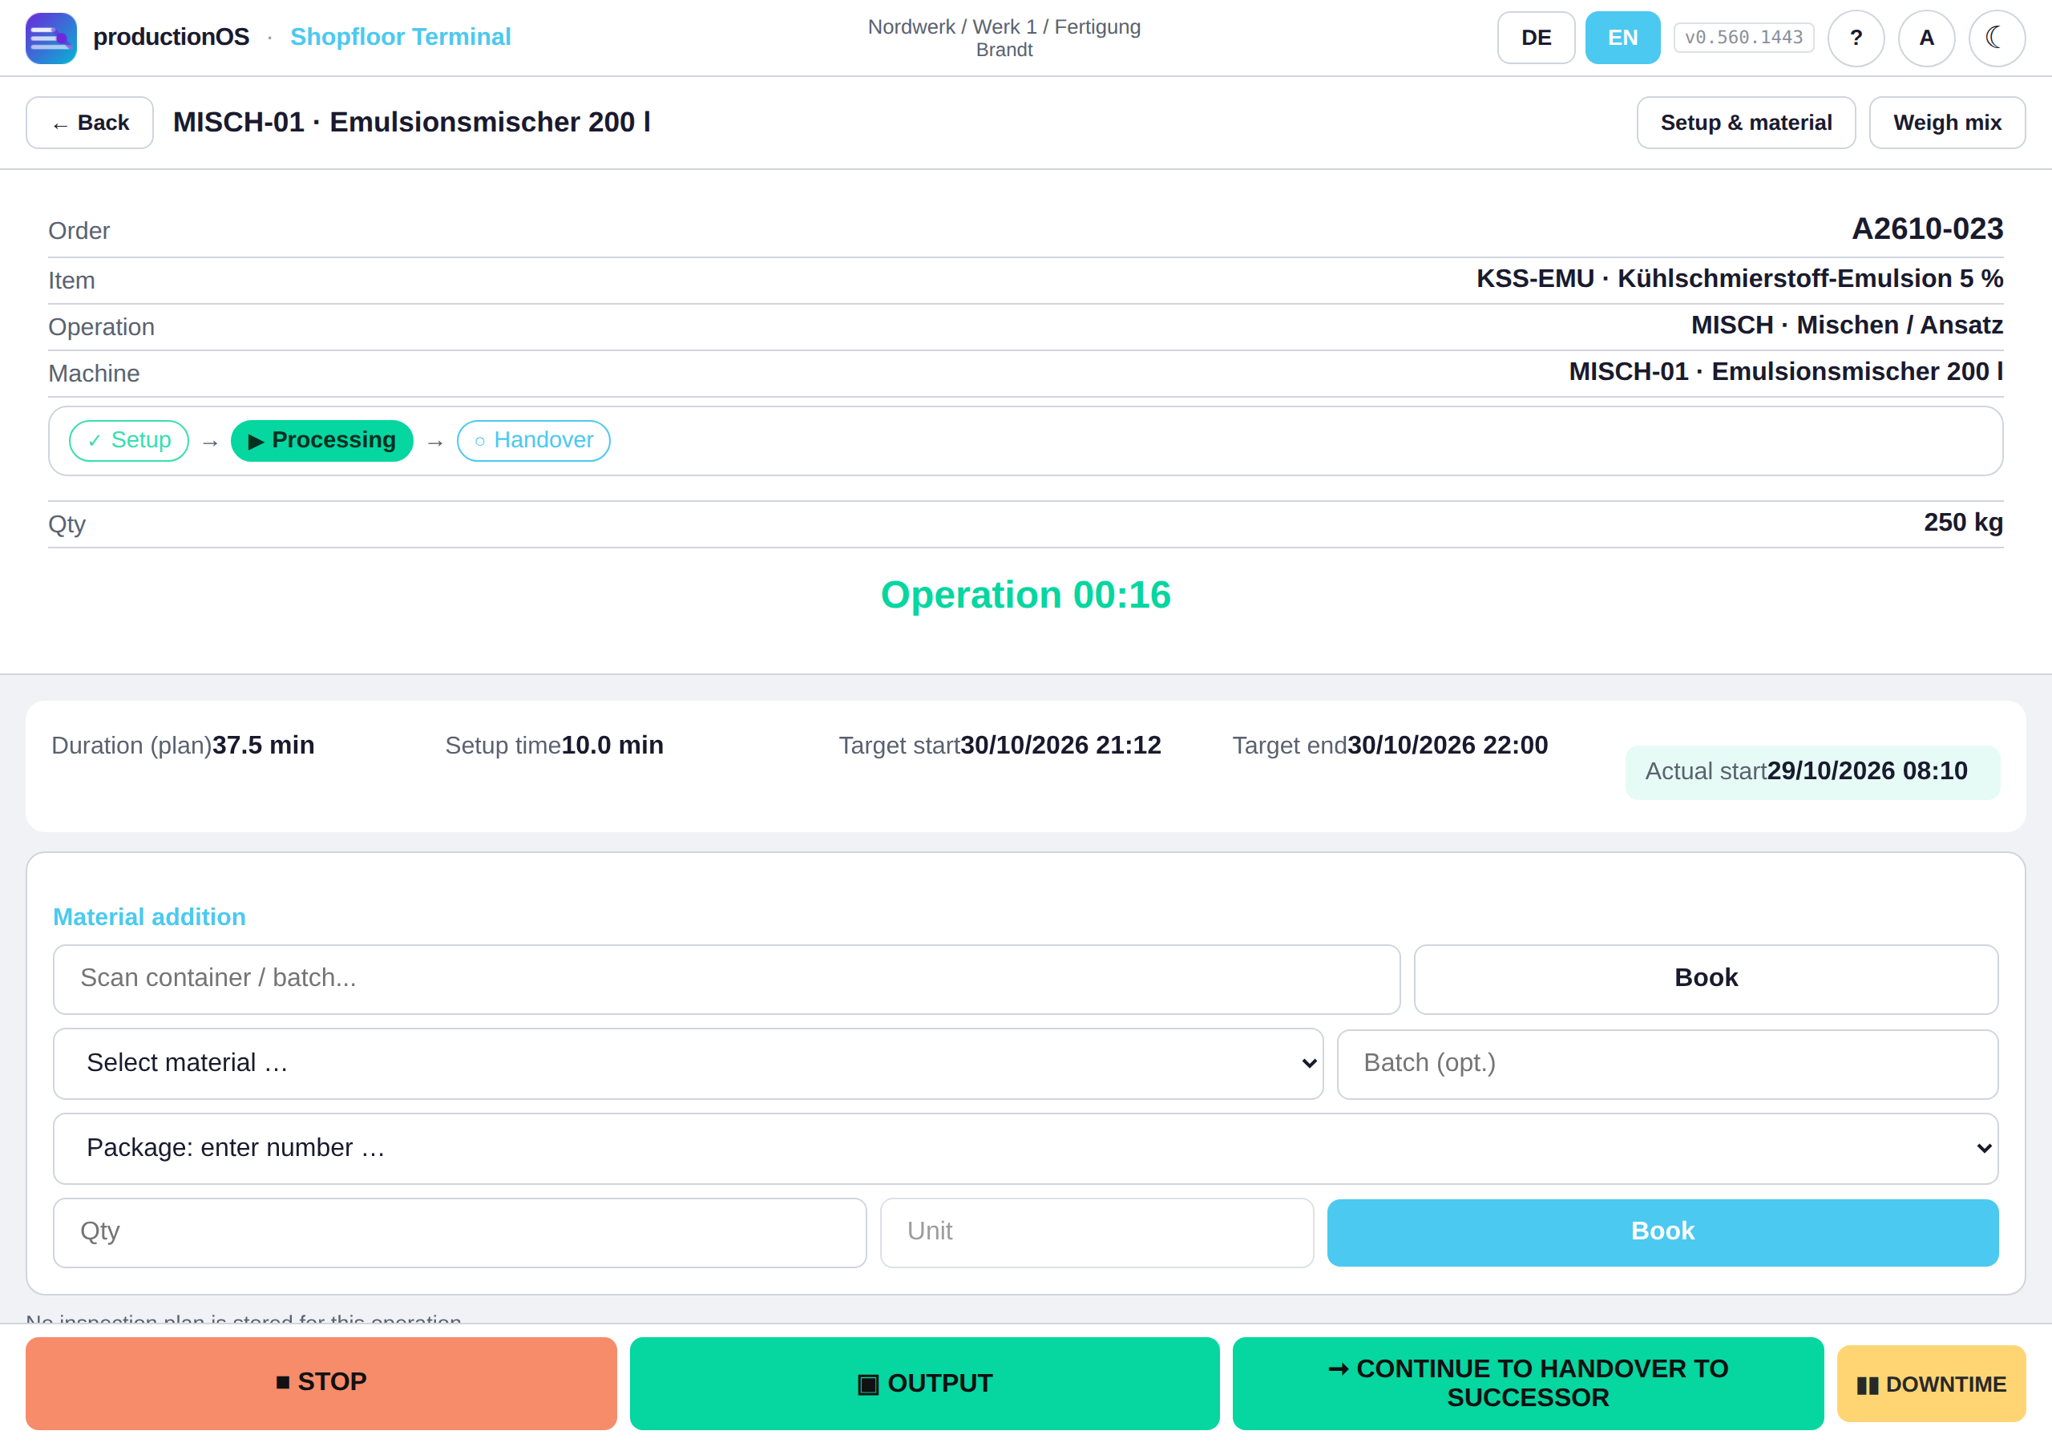
Task: Select the Handover step chip
Action: click(534, 441)
